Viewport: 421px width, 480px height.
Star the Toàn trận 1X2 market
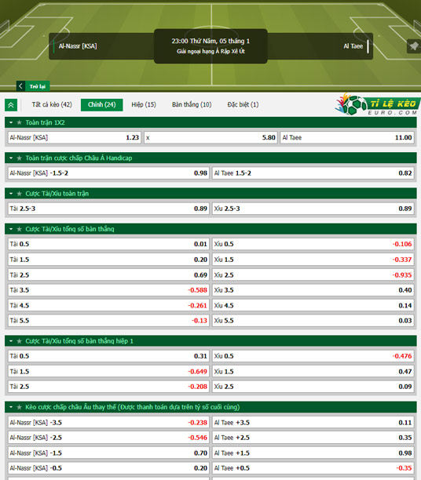point(20,122)
